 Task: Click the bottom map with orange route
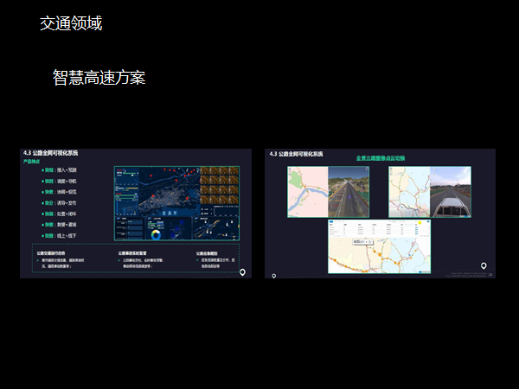point(380,259)
